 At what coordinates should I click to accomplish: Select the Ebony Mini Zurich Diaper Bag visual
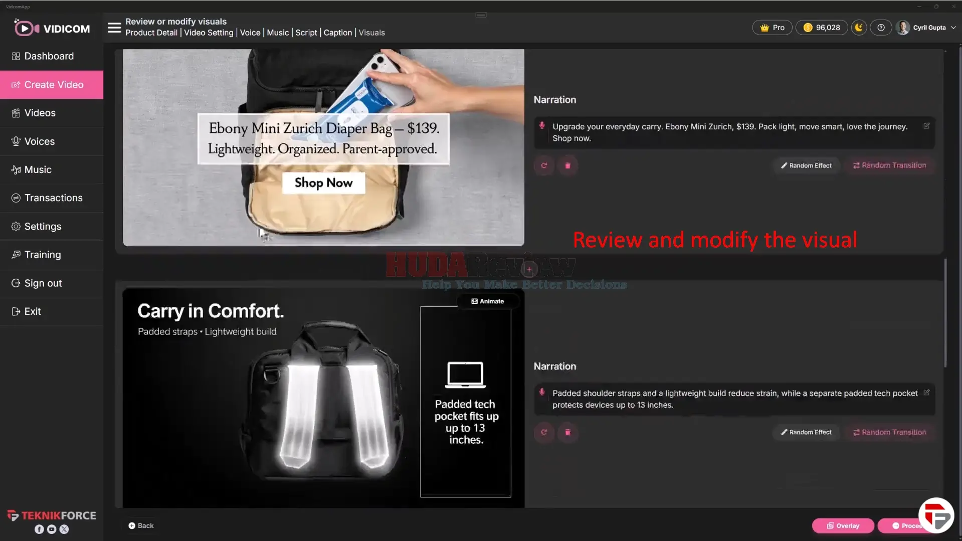pos(323,147)
